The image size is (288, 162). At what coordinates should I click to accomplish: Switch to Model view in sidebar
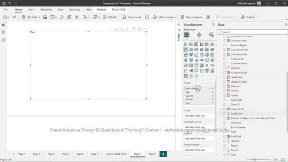tap(3, 40)
